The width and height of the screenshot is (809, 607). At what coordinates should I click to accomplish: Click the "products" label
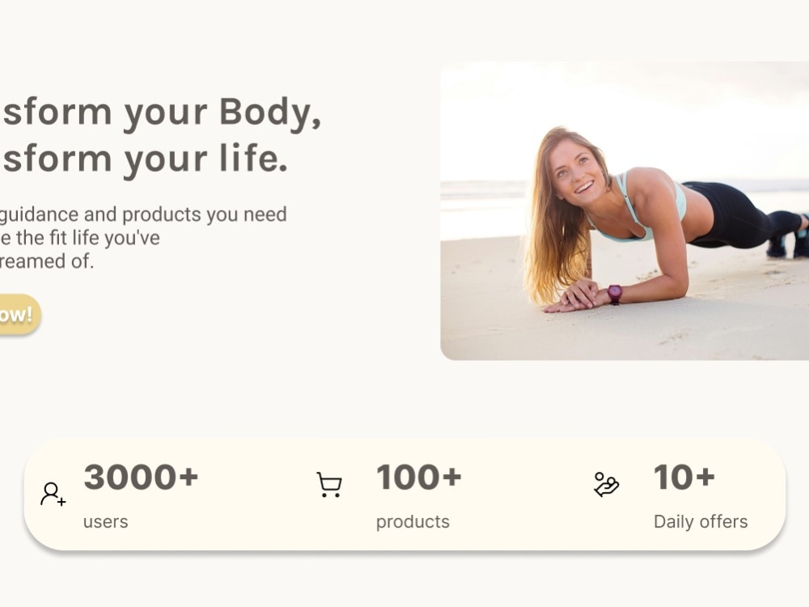click(413, 522)
